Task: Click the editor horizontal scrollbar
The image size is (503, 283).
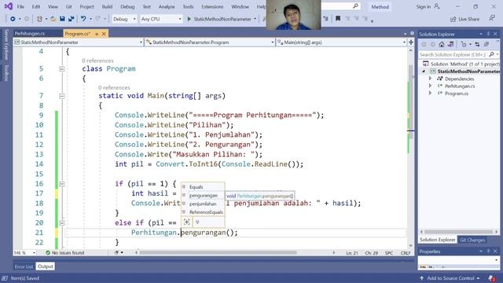Action: tap(218, 253)
